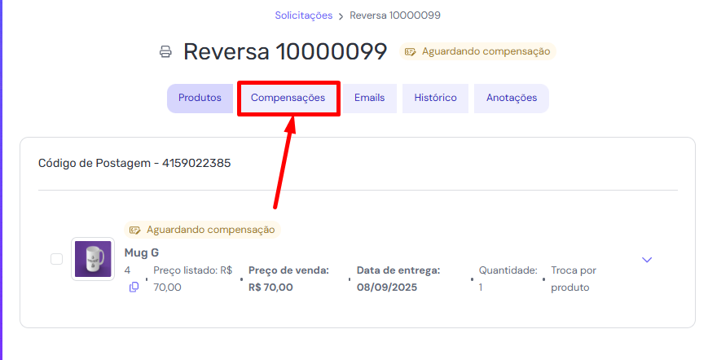Click the Reversa 10000099 breadcrumb item
The image size is (708, 360).
point(395,15)
